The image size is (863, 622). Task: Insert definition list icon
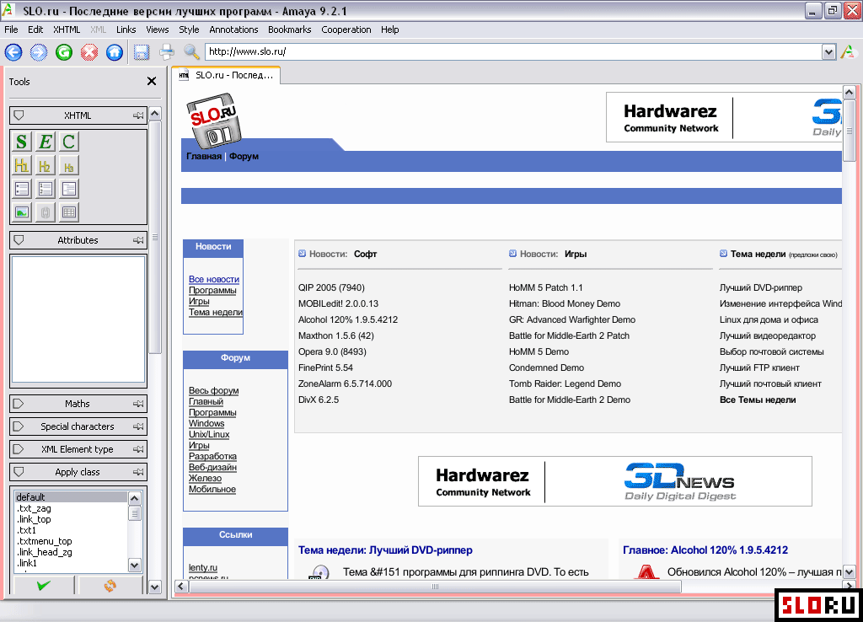69,189
